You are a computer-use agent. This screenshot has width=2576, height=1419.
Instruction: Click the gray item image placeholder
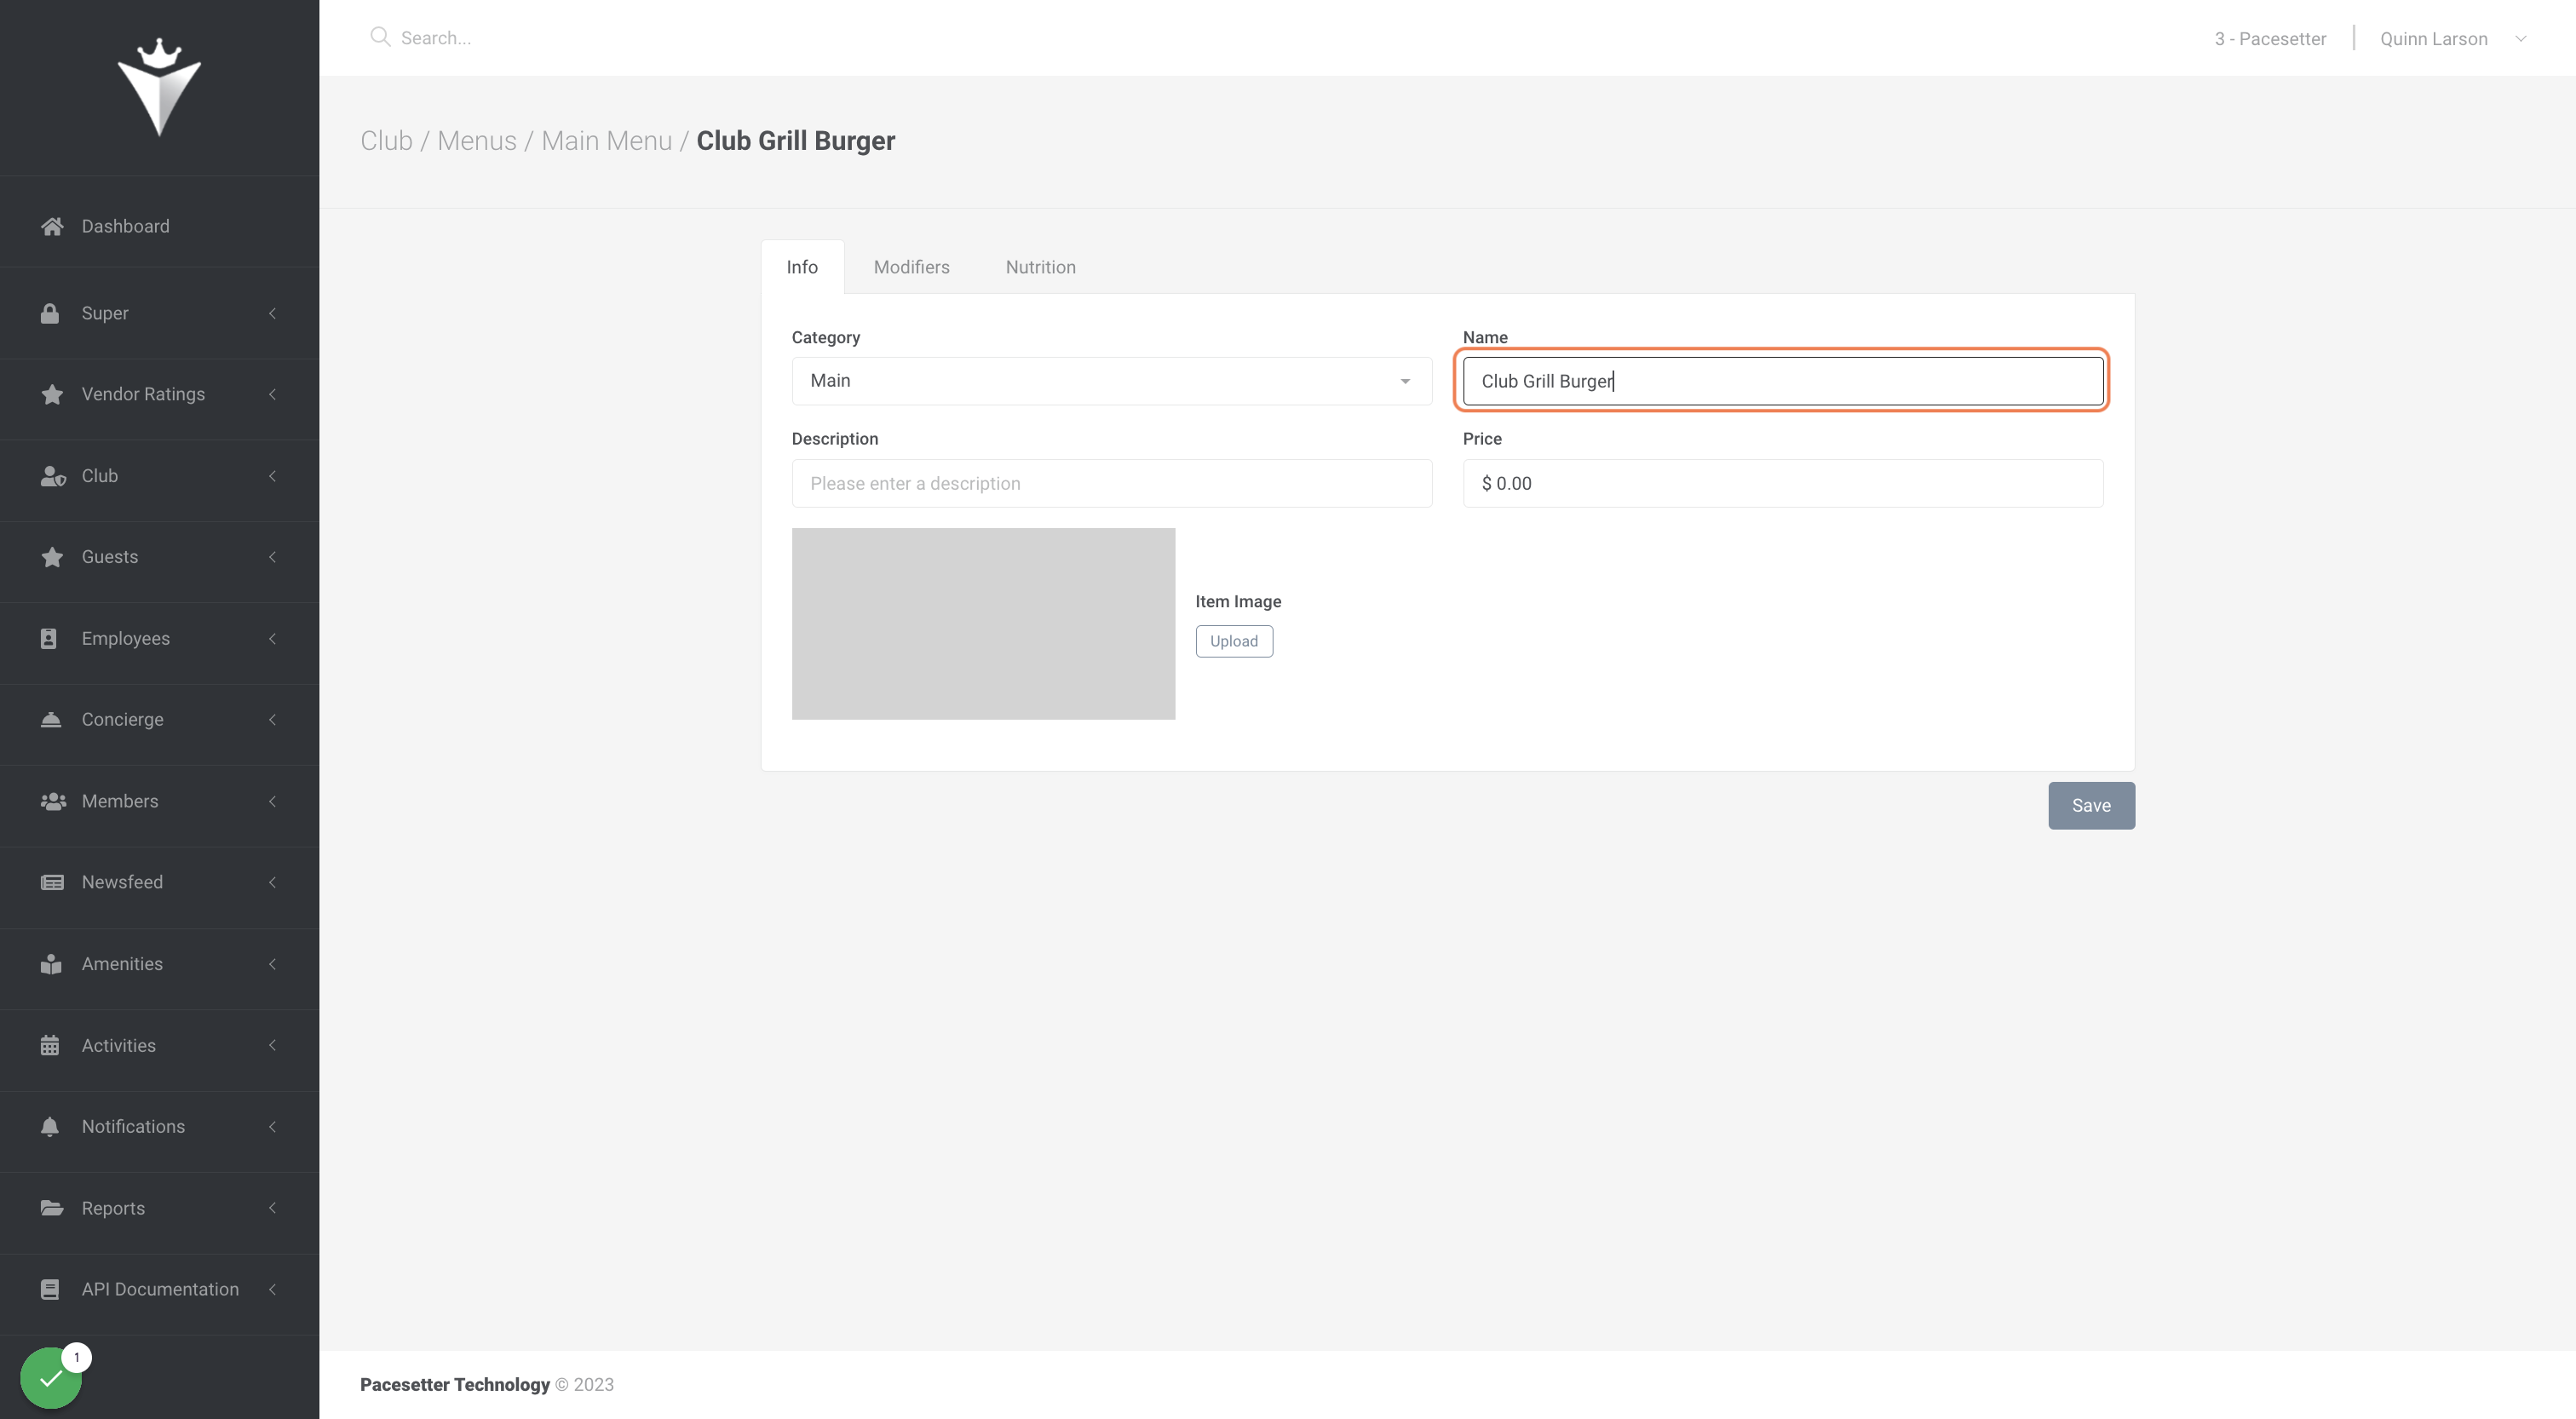[x=983, y=624]
